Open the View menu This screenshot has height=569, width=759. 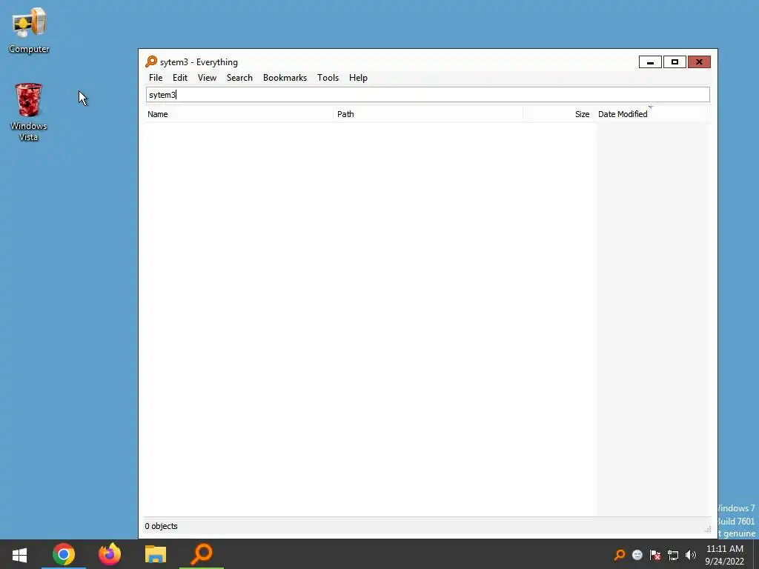207,77
